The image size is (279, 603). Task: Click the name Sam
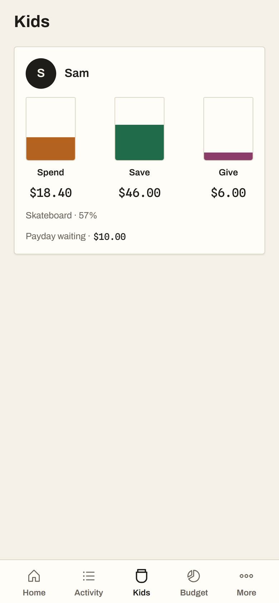[x=77, y=73]
